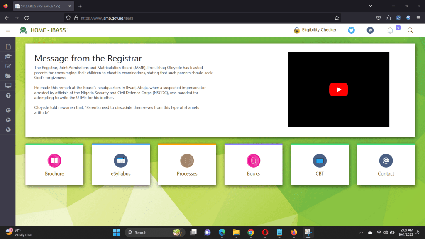Open the Contact card
The height and width of the screenshot is (239, 425).
click(386, 164)
